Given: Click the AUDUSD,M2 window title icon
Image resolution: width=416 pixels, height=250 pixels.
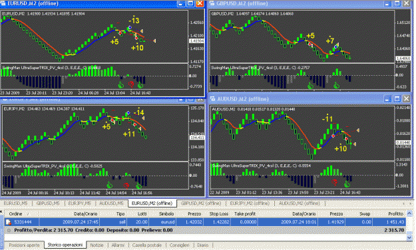Looking at the screenshot, I should point(213,99).
